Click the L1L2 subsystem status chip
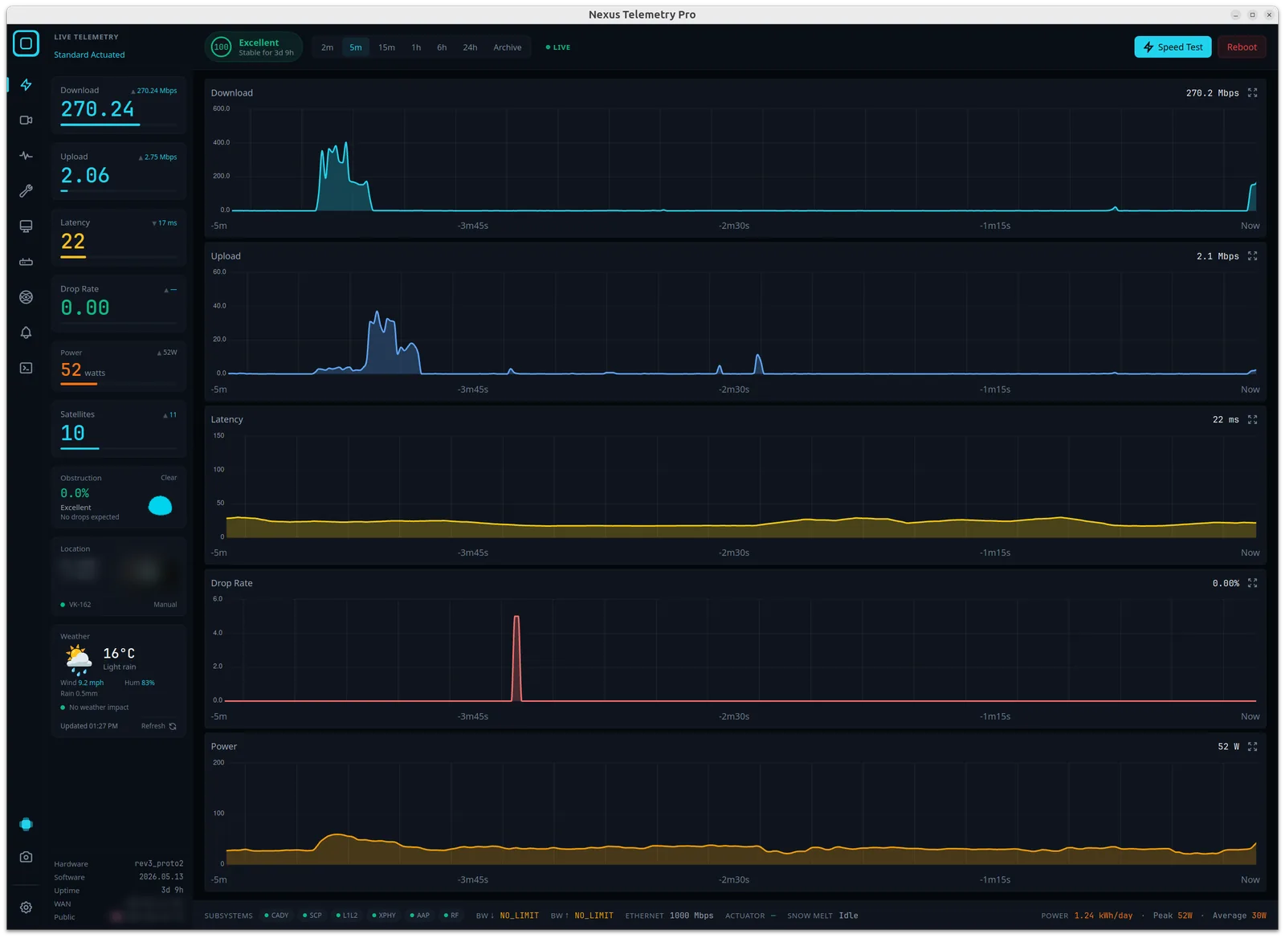The width and height of the screenshot is (1285, 938). click(x=347, y=916)
